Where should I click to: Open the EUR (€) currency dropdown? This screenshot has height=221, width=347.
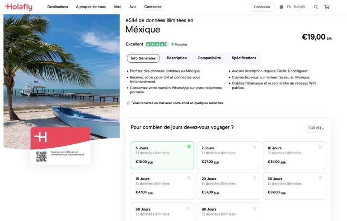coord(316,128)
